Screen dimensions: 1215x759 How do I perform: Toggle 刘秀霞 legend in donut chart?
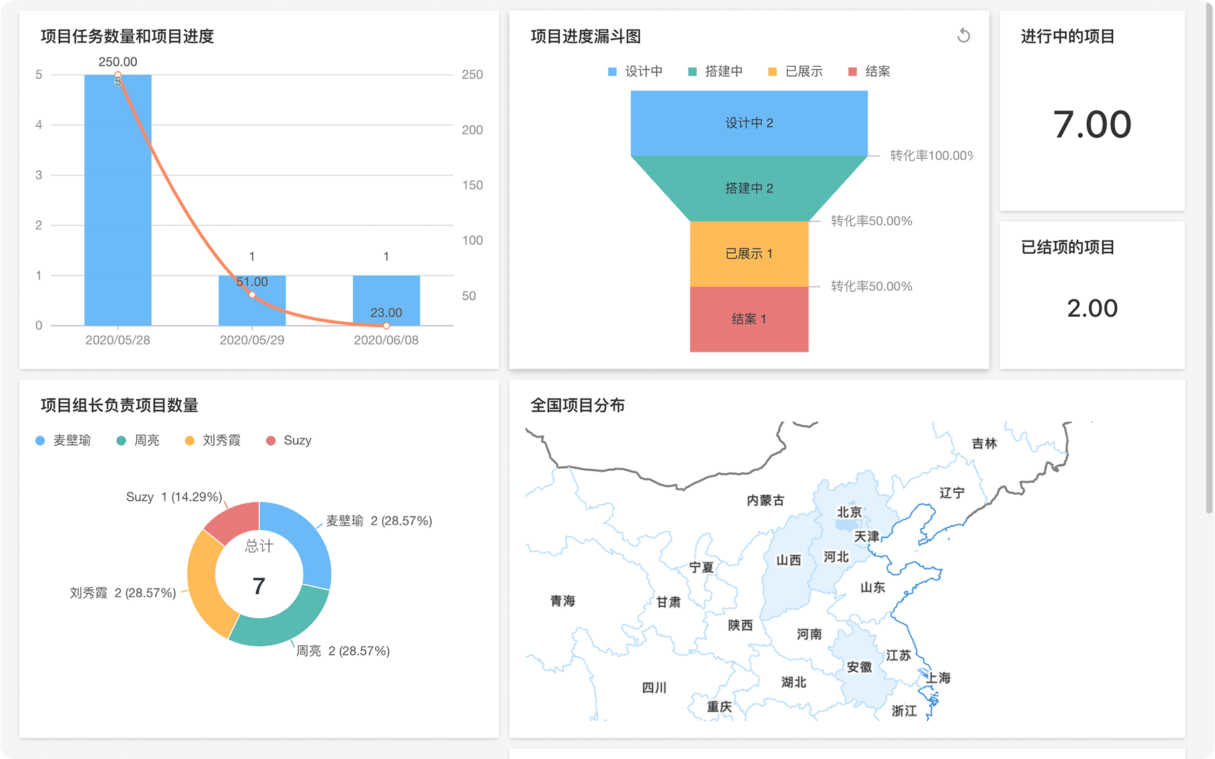213,440
